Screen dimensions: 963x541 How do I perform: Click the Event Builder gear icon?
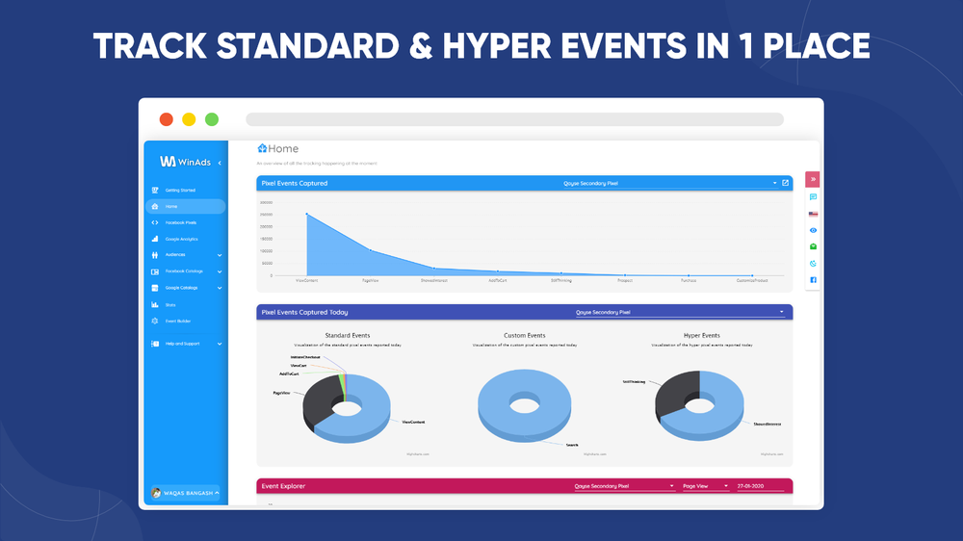(155, 322)
